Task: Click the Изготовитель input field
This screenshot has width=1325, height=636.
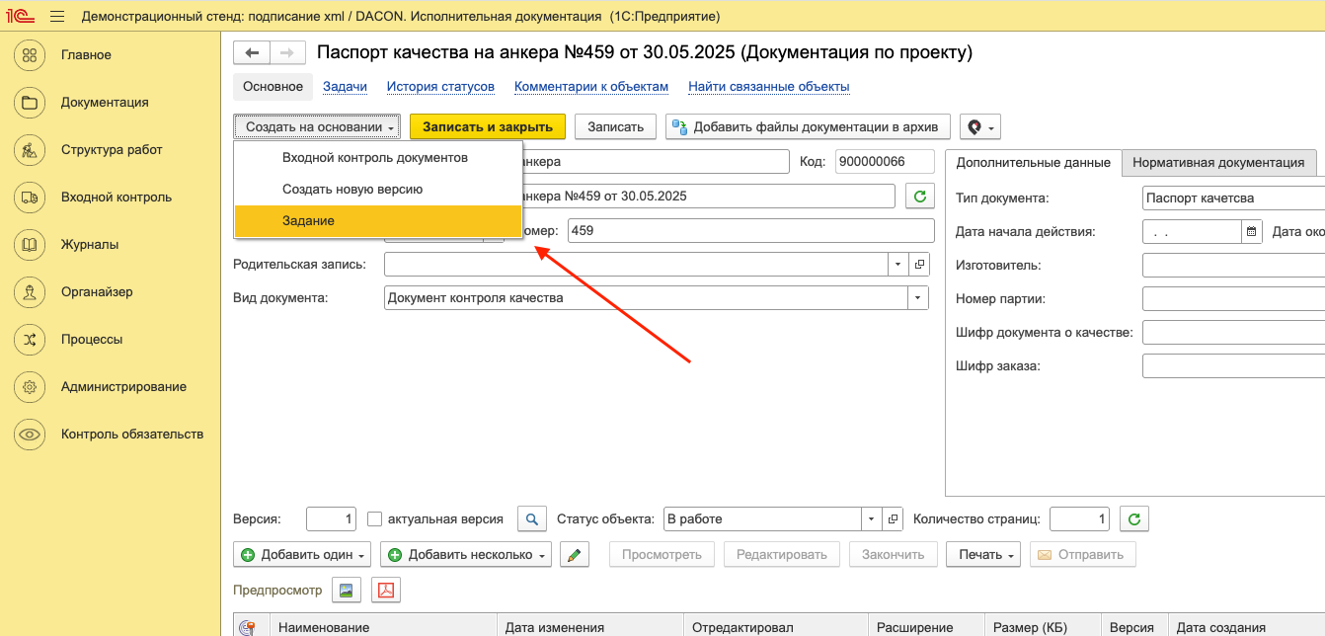Action: point(1232,266)
